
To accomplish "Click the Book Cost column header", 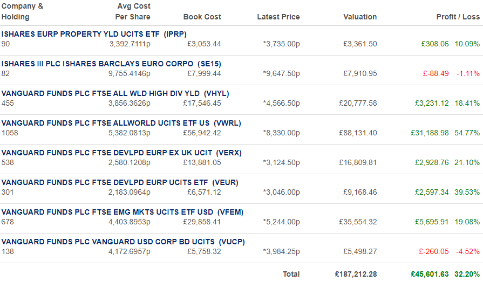I will click(x=202, y=17).
